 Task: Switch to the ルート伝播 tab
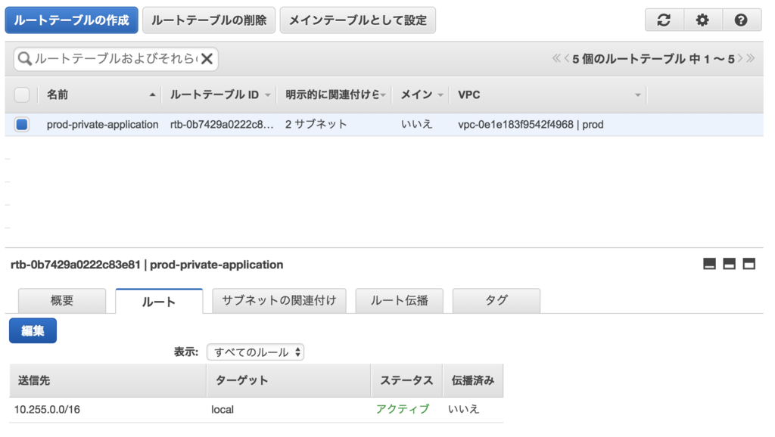click(400, 300)
